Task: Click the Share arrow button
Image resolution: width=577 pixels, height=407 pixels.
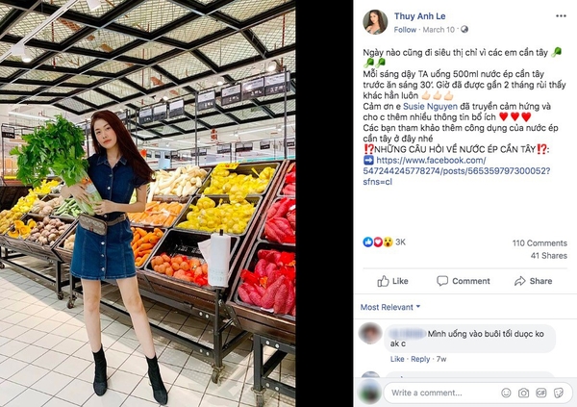Action: point(533,281)
